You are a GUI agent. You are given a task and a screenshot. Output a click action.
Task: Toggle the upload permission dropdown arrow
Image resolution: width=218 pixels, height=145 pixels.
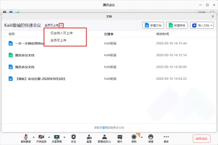[x=61, y=25]
